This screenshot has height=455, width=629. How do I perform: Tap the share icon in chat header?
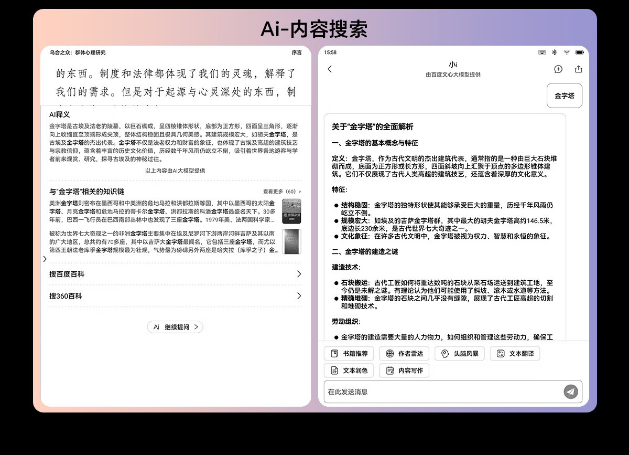click(x=579, y=69)
